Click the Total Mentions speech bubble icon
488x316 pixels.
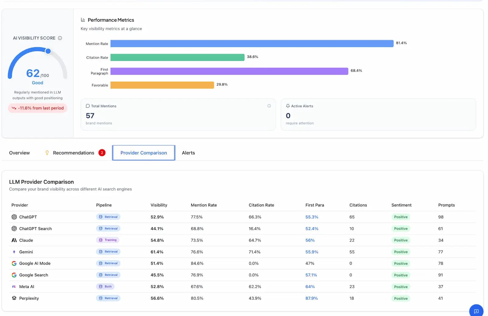(x=88, y=106)
